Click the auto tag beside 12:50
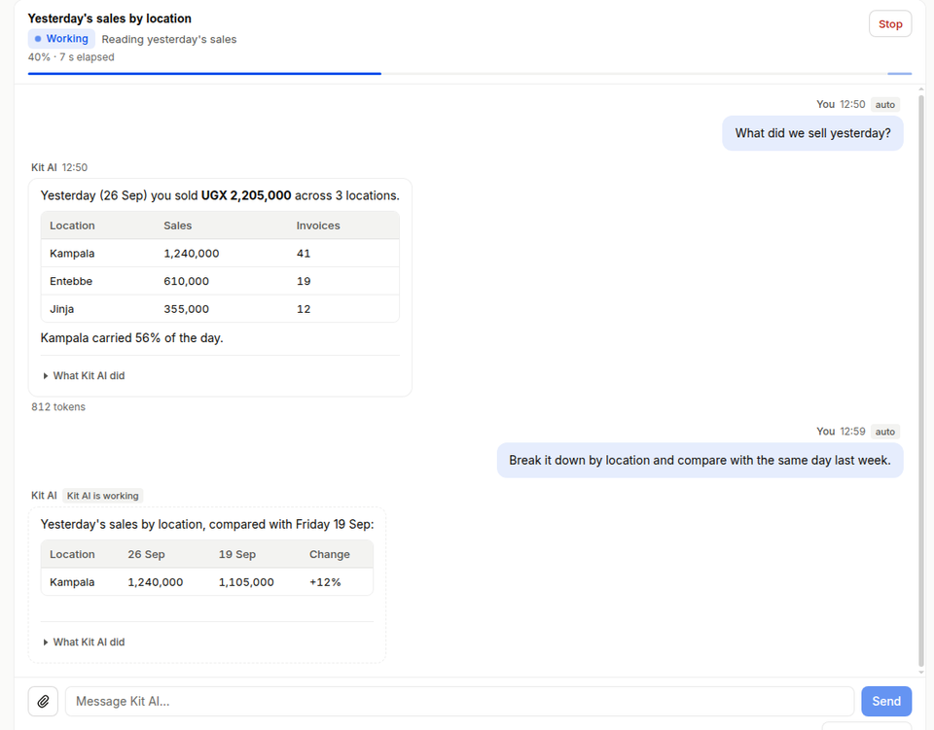 [x=884, y=105]
